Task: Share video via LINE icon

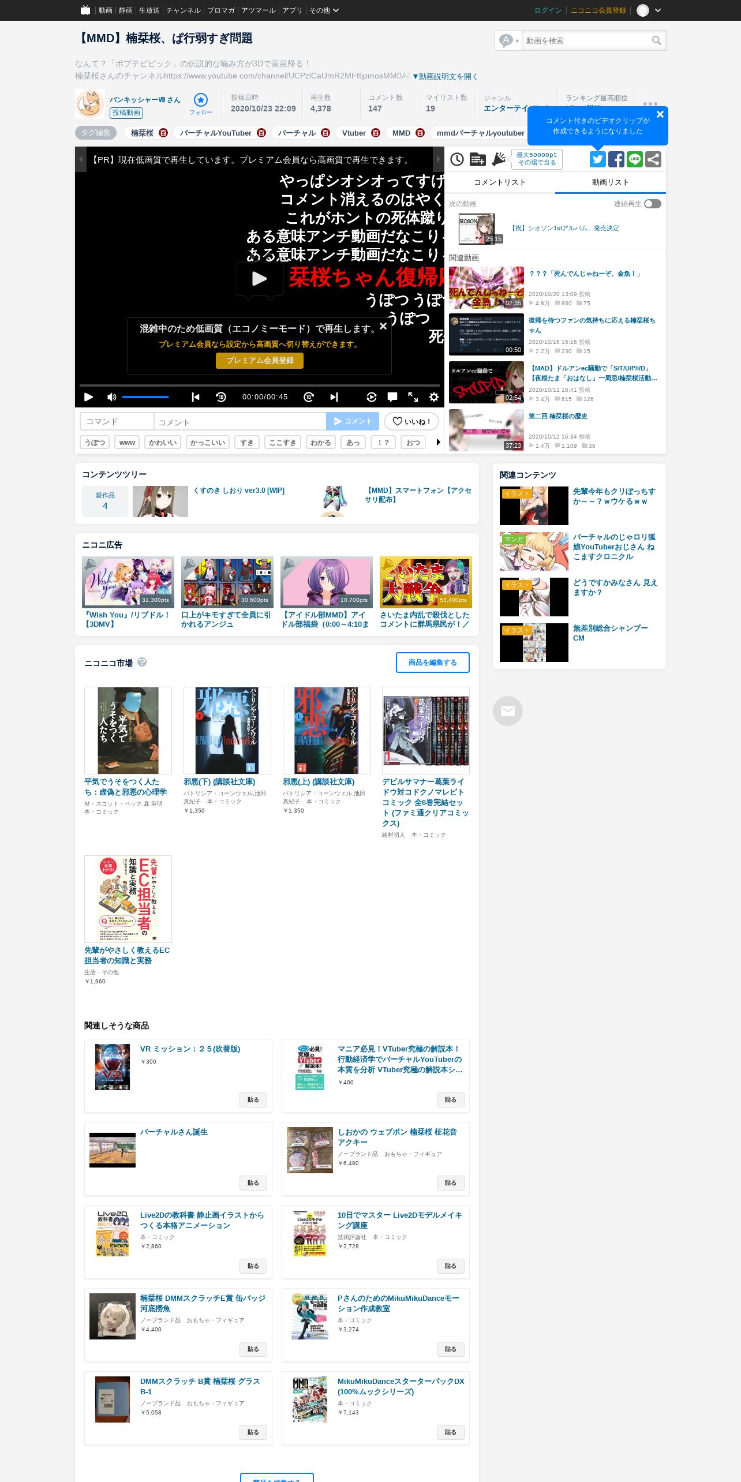Action: (635, 159)
